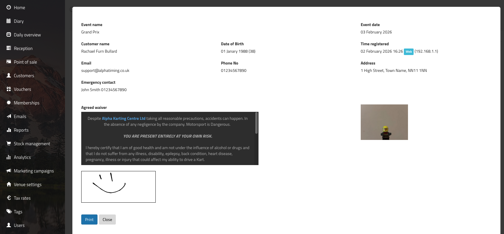Click the "YOU ARE PRESENT ENTIRELY" waiver line
The height and width of the screenshot is (234, 504).
(168, 136)
